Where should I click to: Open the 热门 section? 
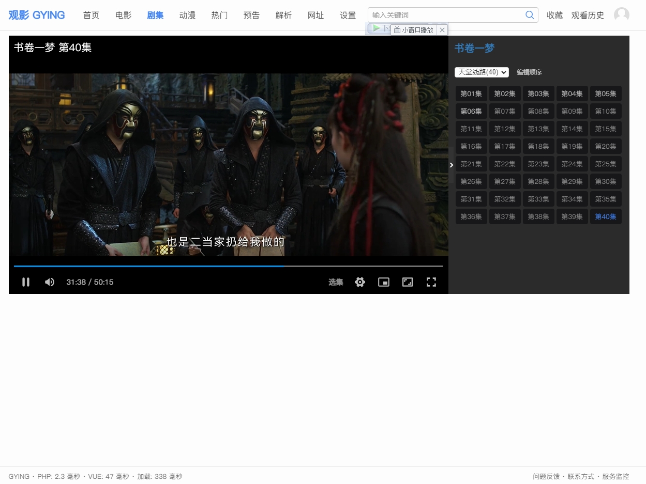219,15
